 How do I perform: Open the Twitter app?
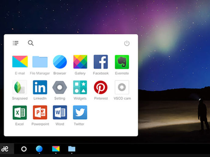coord(80,112)
